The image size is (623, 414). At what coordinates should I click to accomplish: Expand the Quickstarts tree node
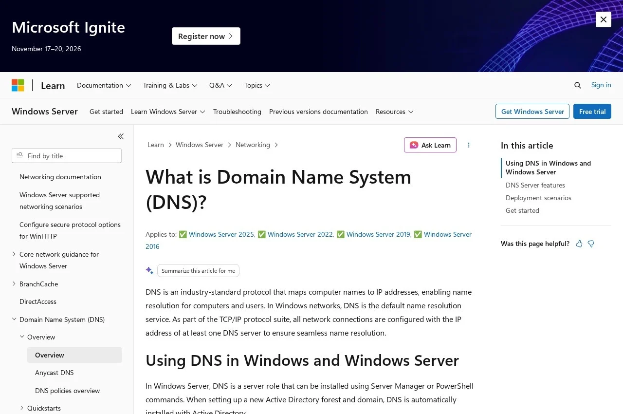[22, 408]
